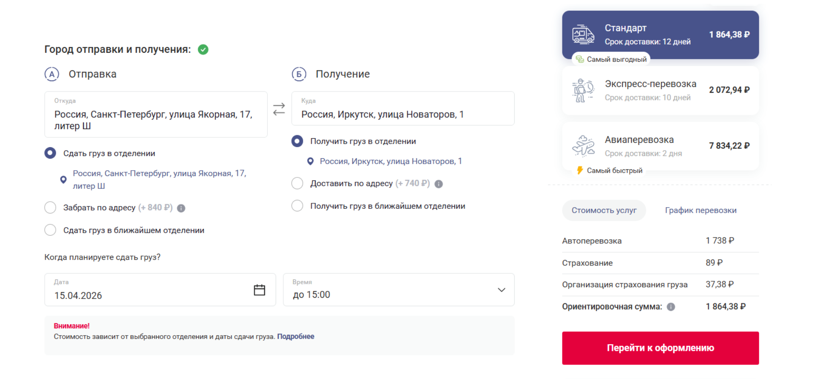Click the Экспресс-перевозка courier icon
The image size is (818, 379).
[583, 90]
